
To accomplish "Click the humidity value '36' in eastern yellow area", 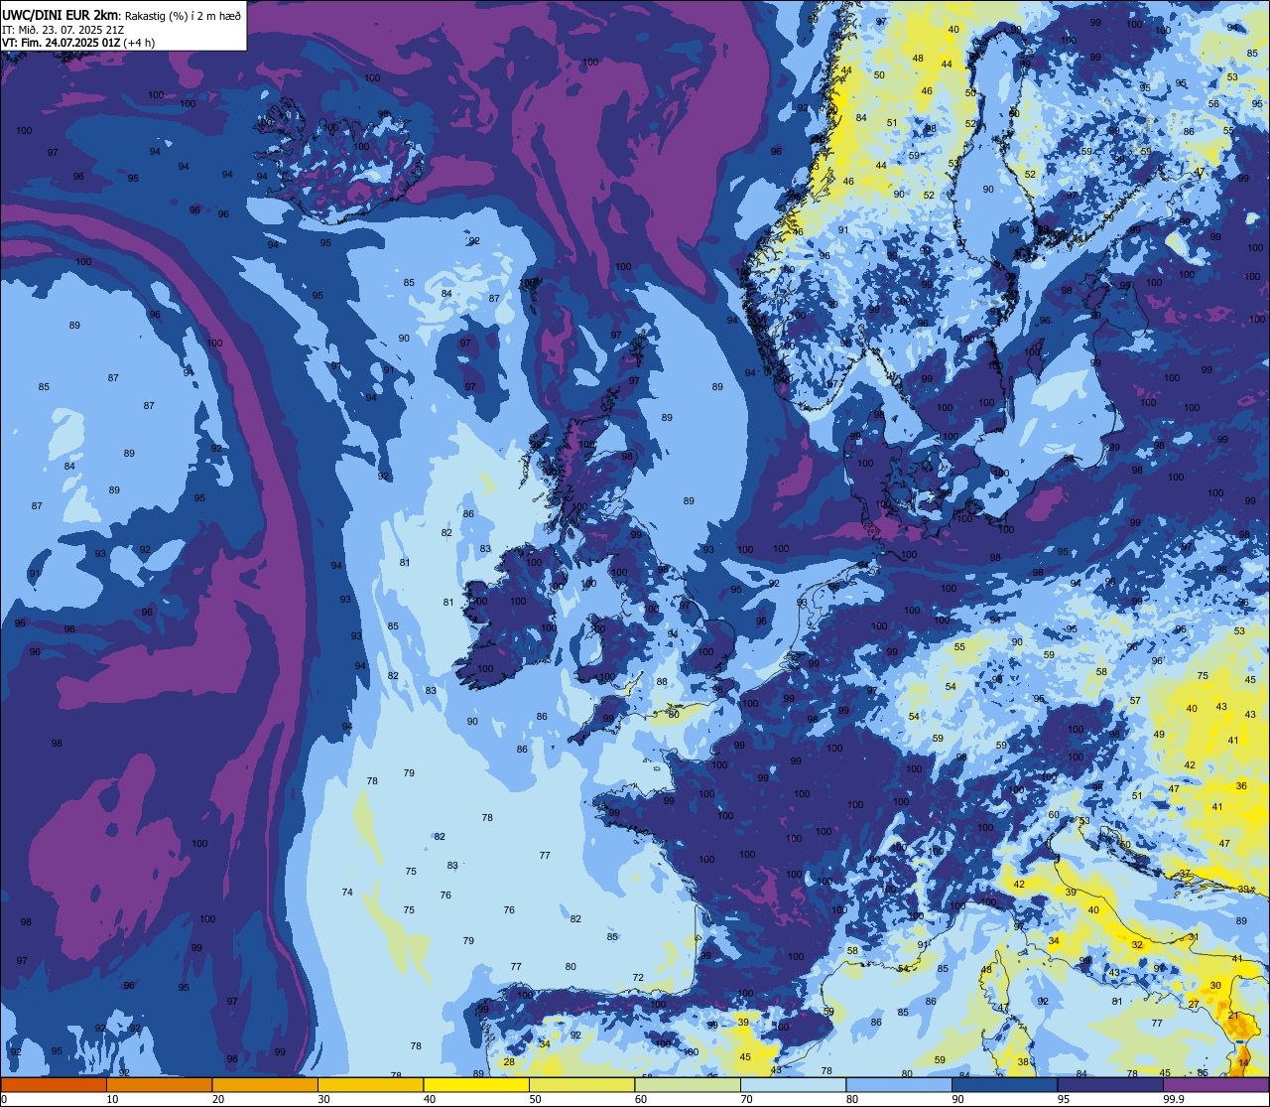I will coord(1241,785).
